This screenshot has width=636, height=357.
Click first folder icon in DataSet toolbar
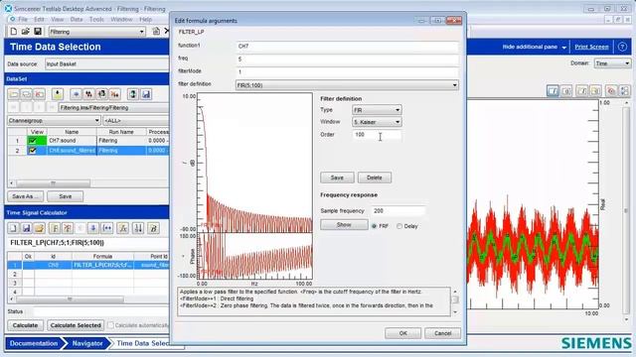tap(14, 94)
